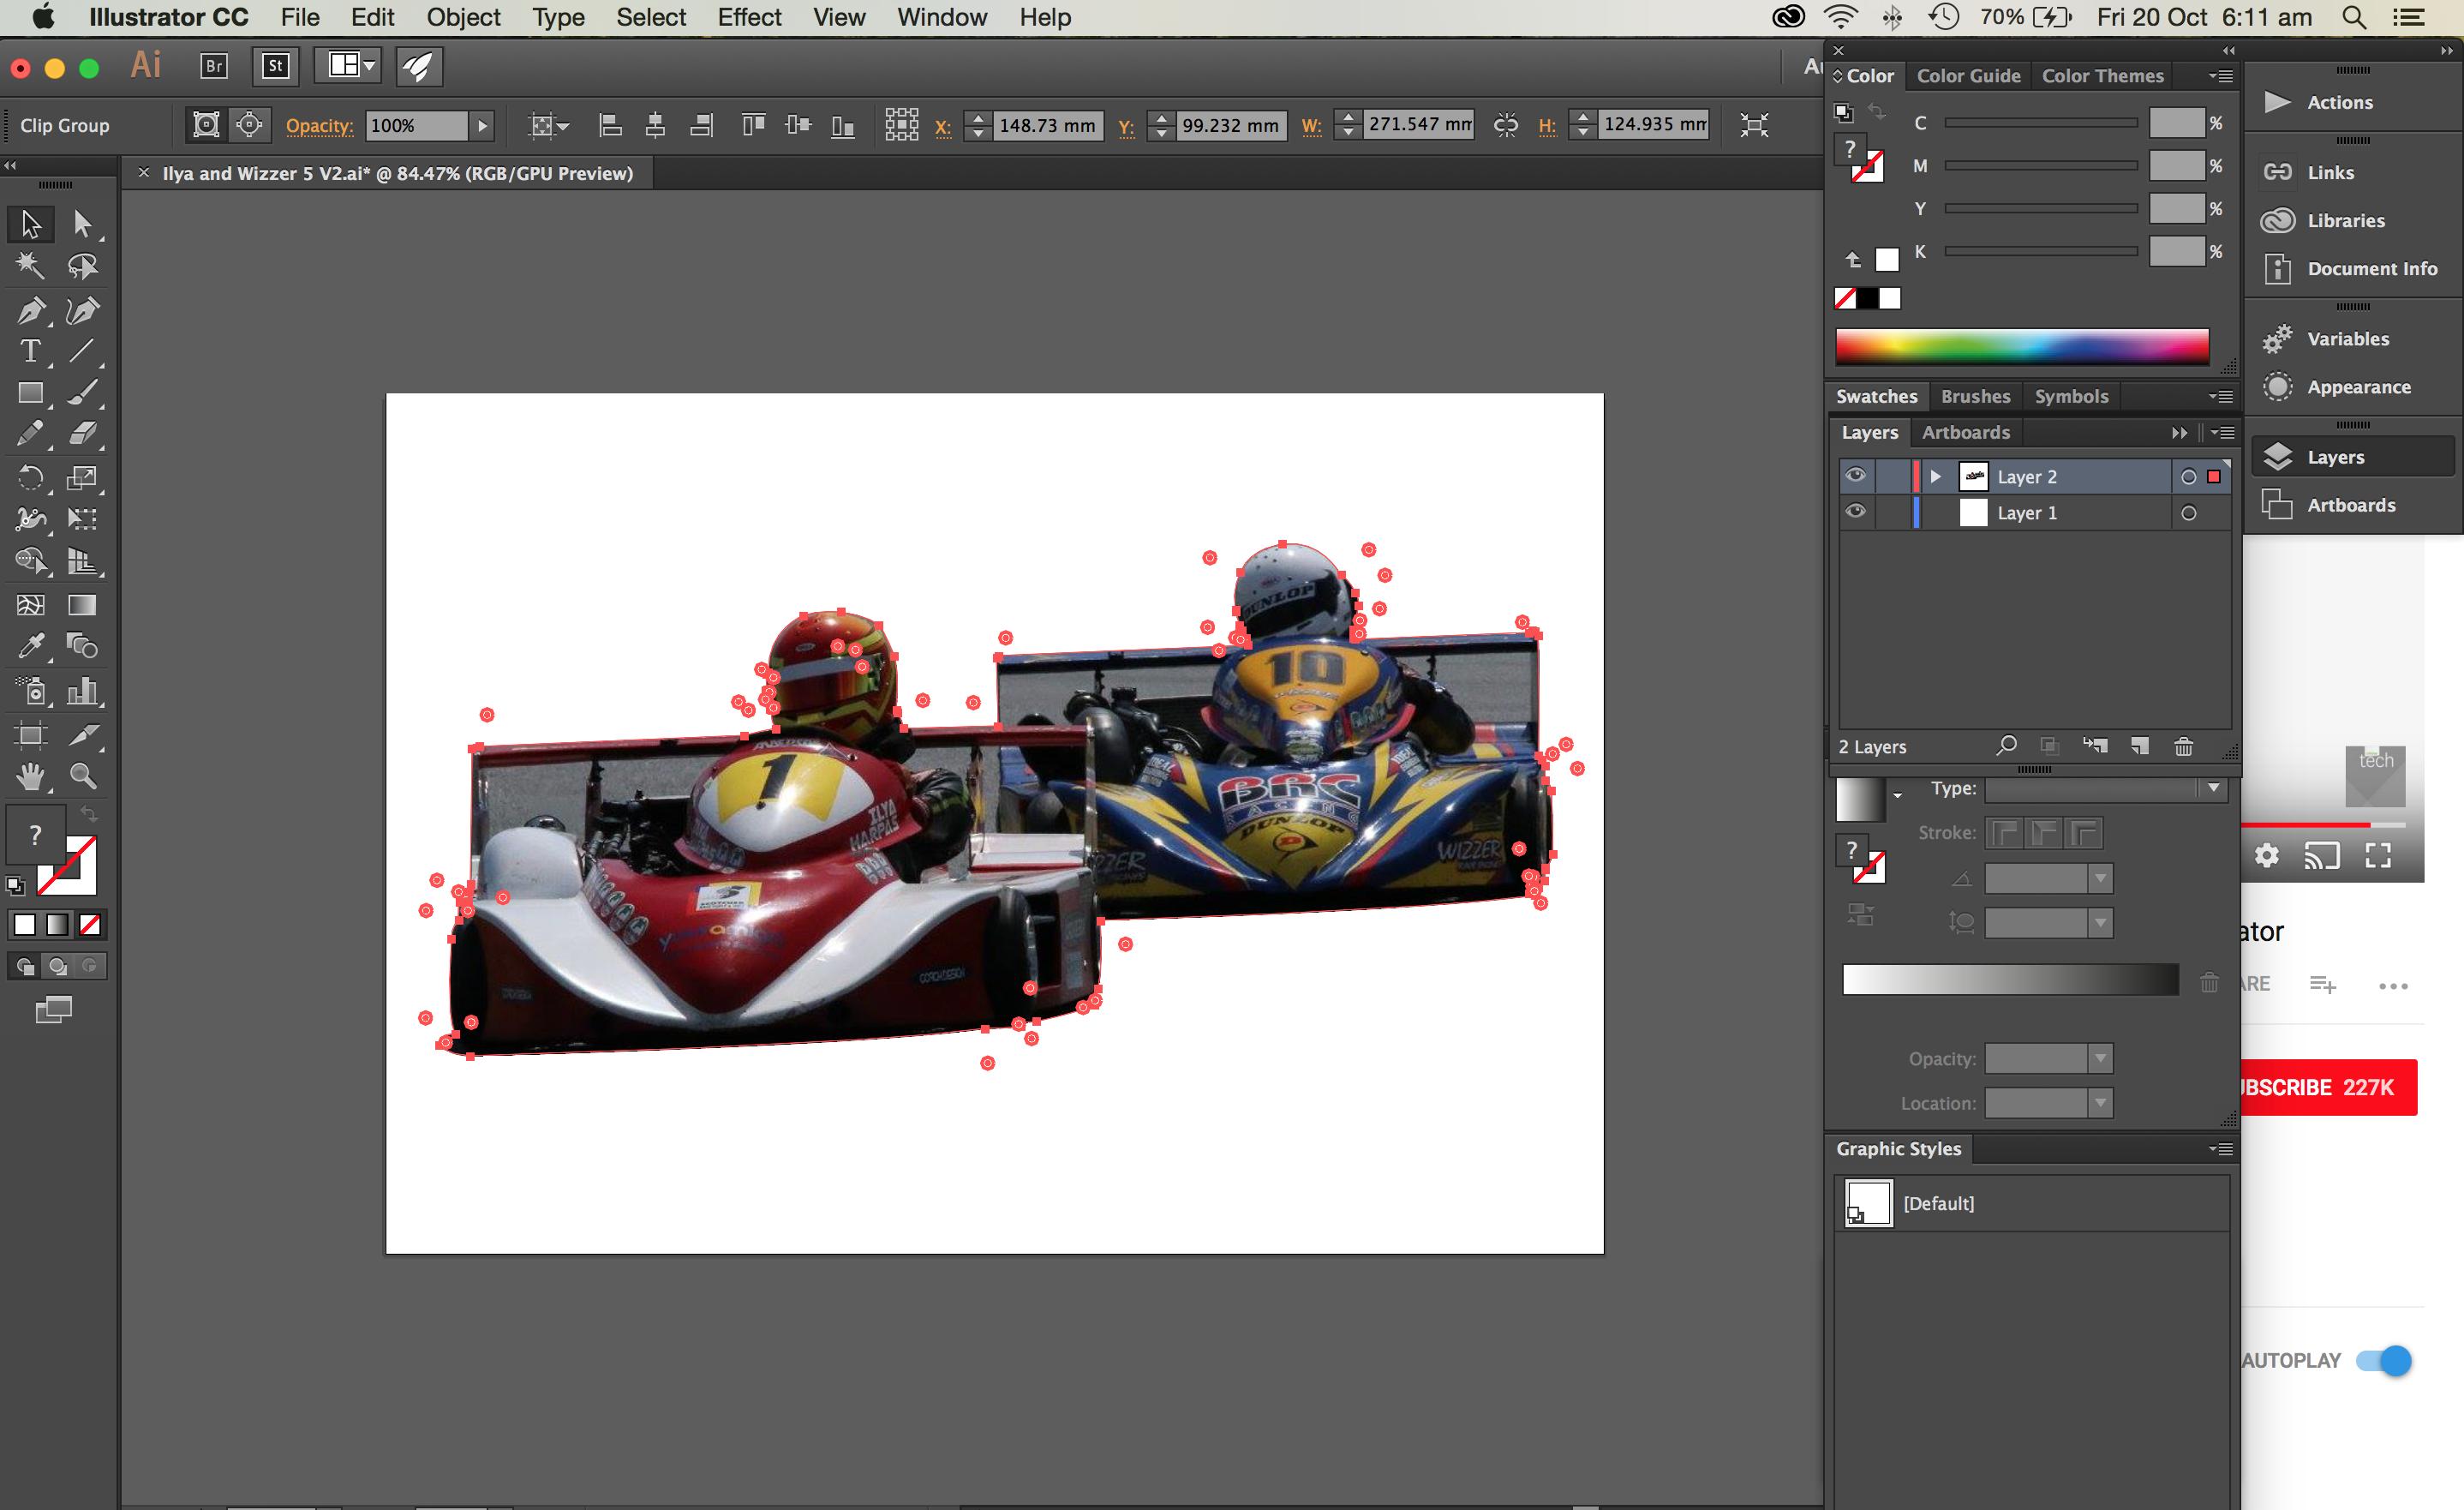Select the Magic Wand tool
This screenshot has width=2464, height=1510.
30,266
